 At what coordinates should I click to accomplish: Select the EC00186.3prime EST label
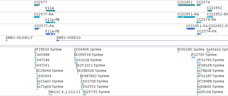click(x=191, y=49)
